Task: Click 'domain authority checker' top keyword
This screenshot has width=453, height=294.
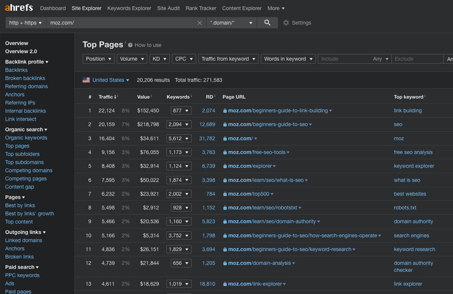Action: [413, 266]
